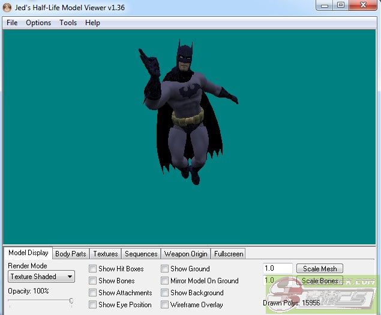Toggle Wireframe Overlay checkbox
Screen dimensions: 381x315
tap(164, 304)
